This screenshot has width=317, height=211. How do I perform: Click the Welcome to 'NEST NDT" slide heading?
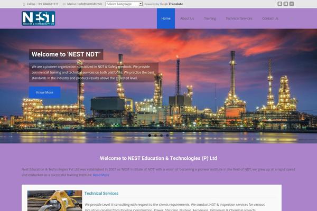pos(66,54)
